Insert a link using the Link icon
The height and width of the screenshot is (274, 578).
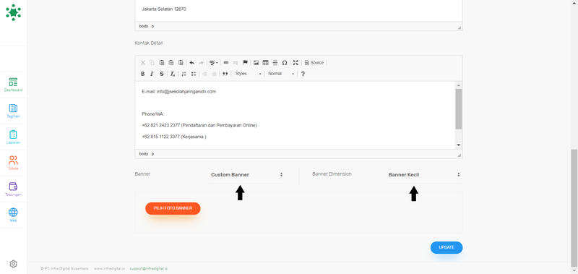(226, 63)
